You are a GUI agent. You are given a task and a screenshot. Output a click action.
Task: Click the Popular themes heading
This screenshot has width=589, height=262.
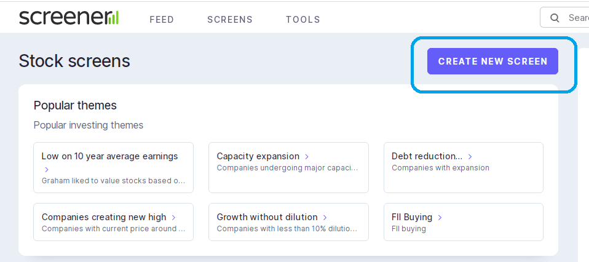[x=75, y=106]
